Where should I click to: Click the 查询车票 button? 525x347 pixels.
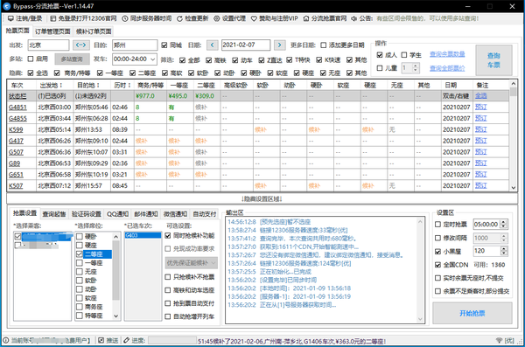click(493, 60)
